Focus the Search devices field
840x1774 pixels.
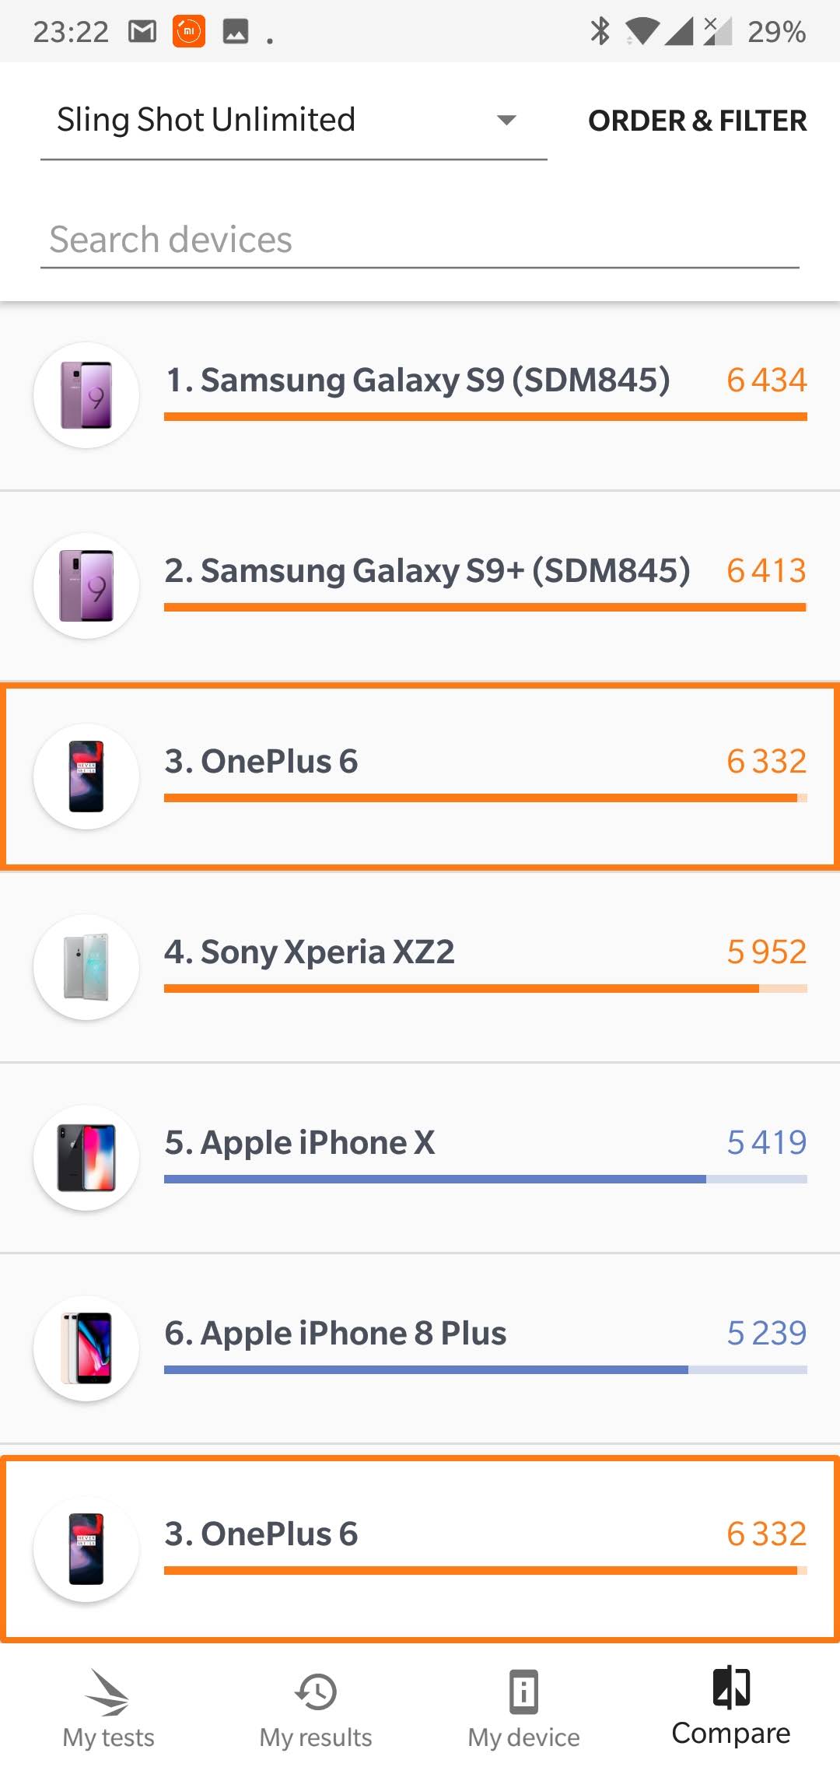420,240
